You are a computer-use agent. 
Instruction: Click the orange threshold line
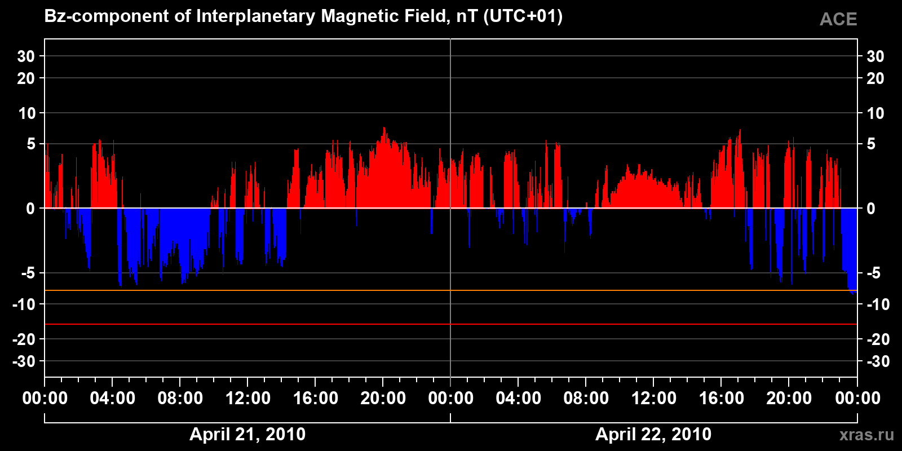point(451,290)
